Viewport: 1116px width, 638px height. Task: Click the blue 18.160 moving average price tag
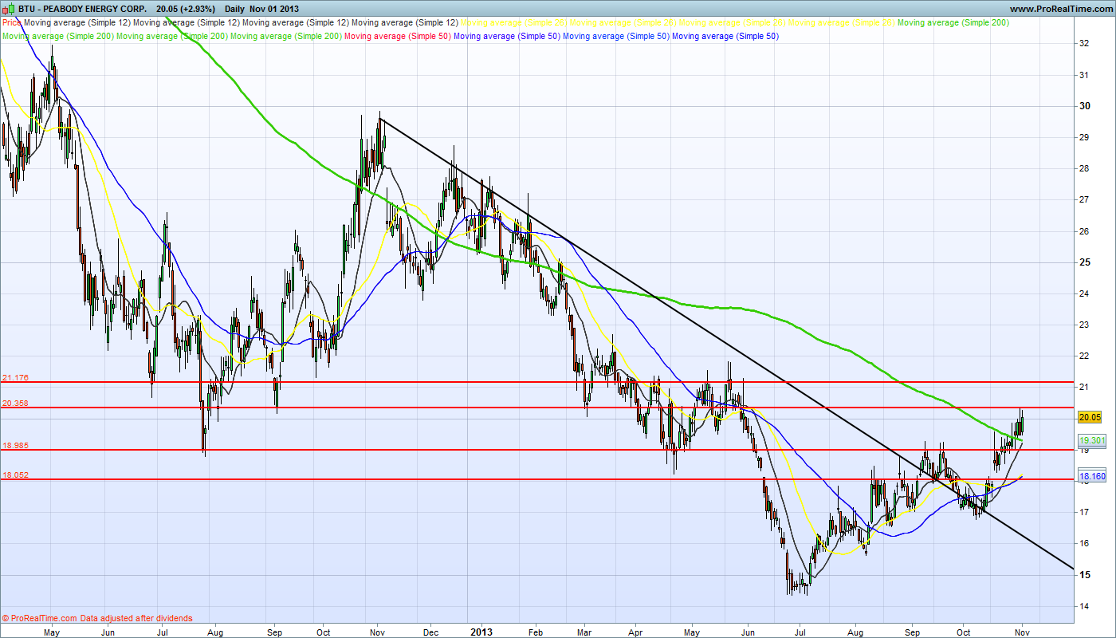(x=1091, y=477)
